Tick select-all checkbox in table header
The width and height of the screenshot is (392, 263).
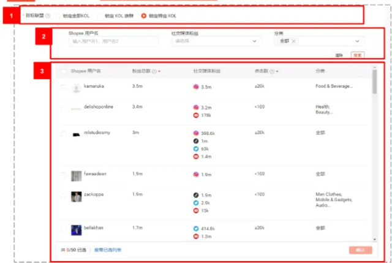(x=64, y=71)
